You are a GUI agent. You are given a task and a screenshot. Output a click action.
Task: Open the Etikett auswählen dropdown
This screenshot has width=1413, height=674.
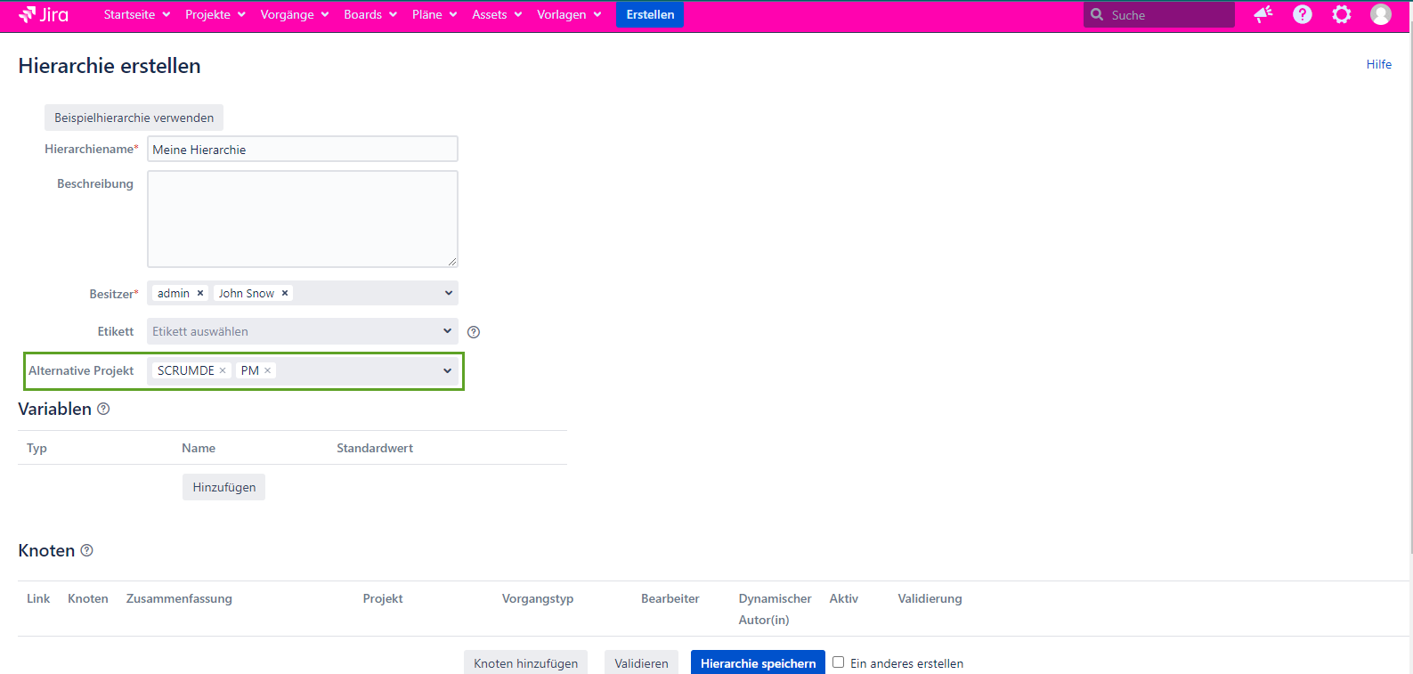tap(447, 331)
